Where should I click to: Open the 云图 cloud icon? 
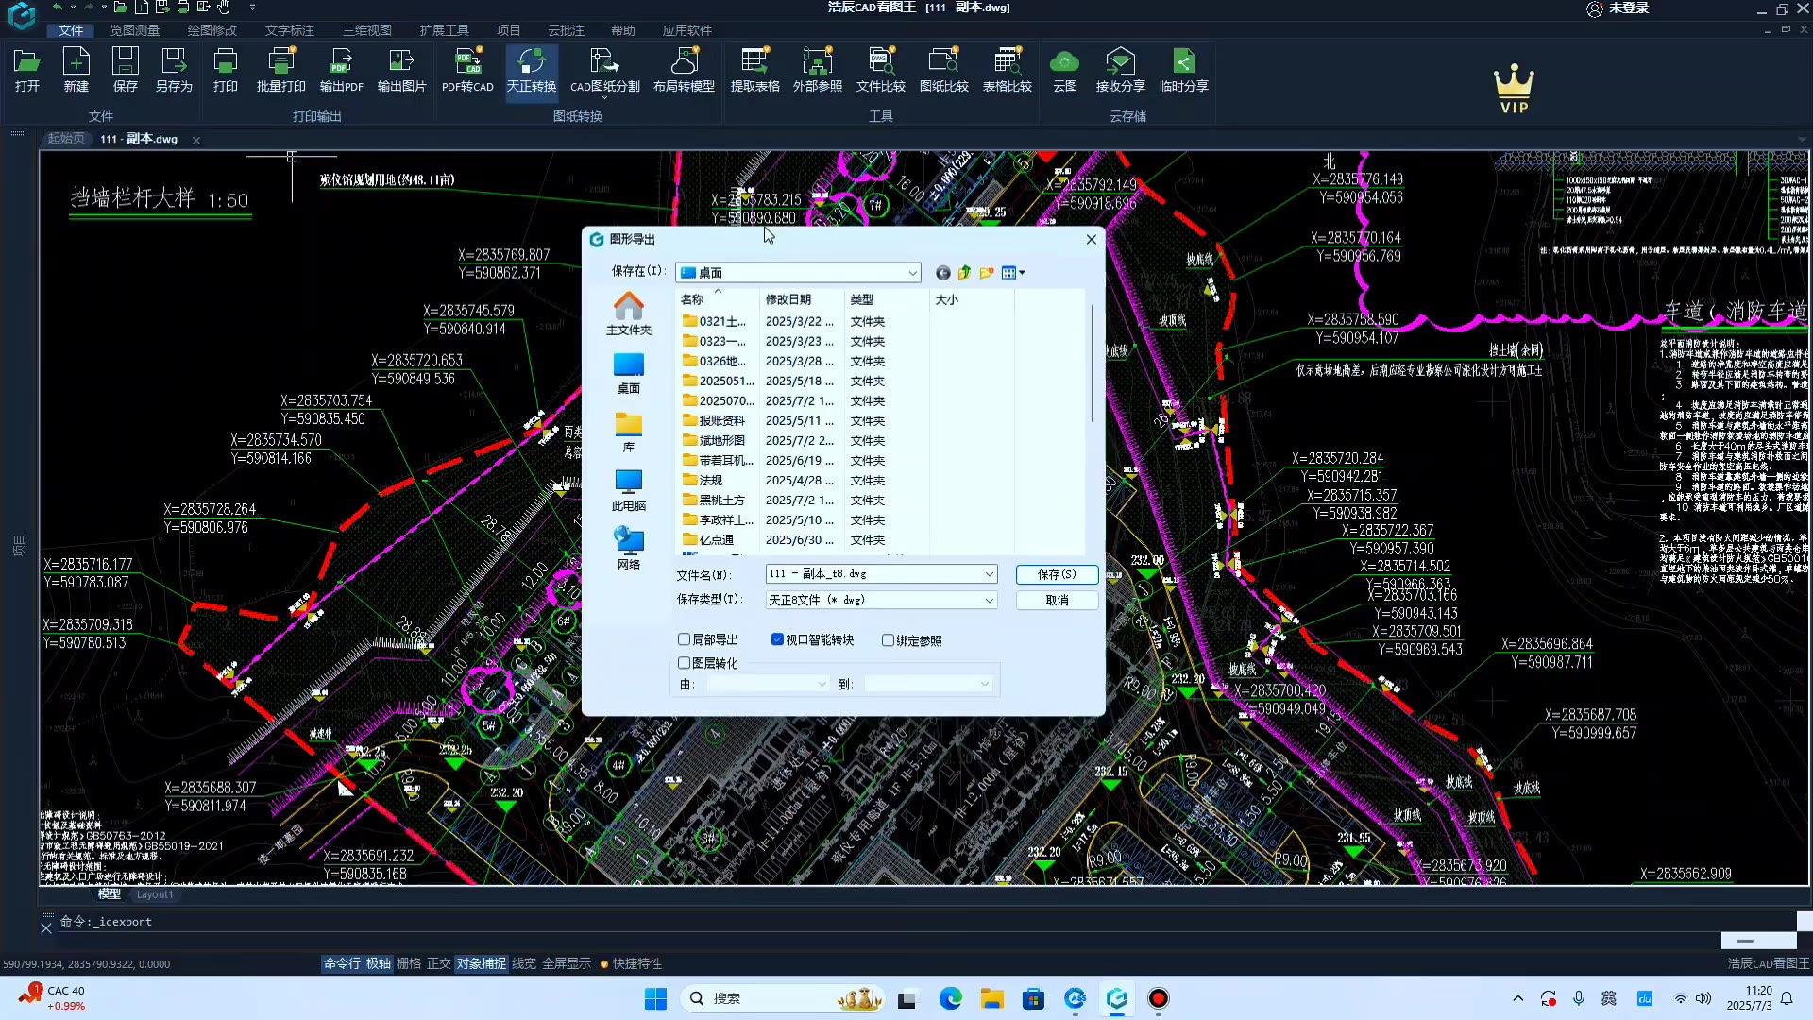tap(1064, 70)
